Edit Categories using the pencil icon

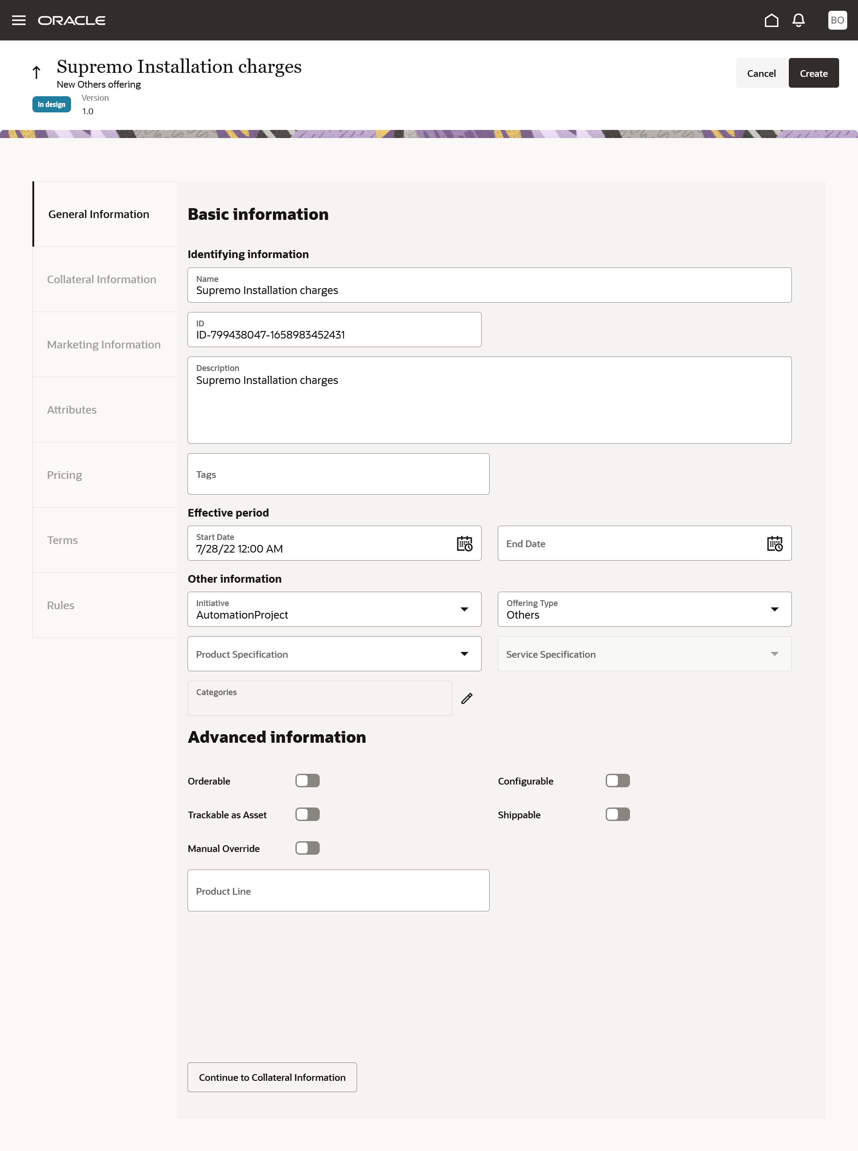(x=467, y=698)
